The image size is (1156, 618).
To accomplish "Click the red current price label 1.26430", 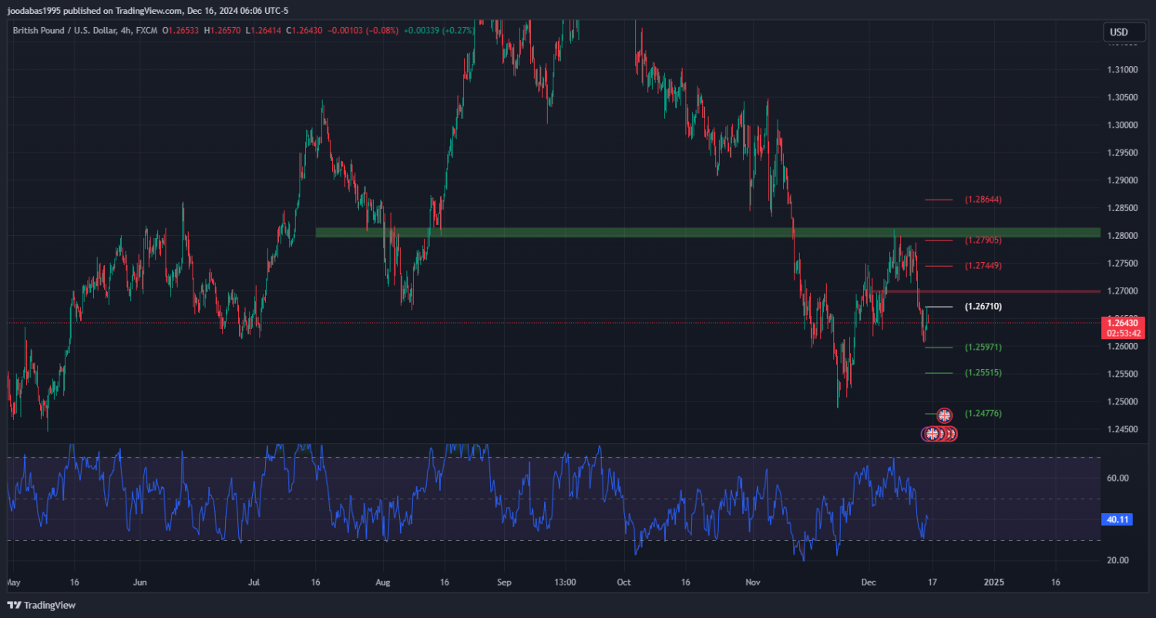I will coord(1124,328).
